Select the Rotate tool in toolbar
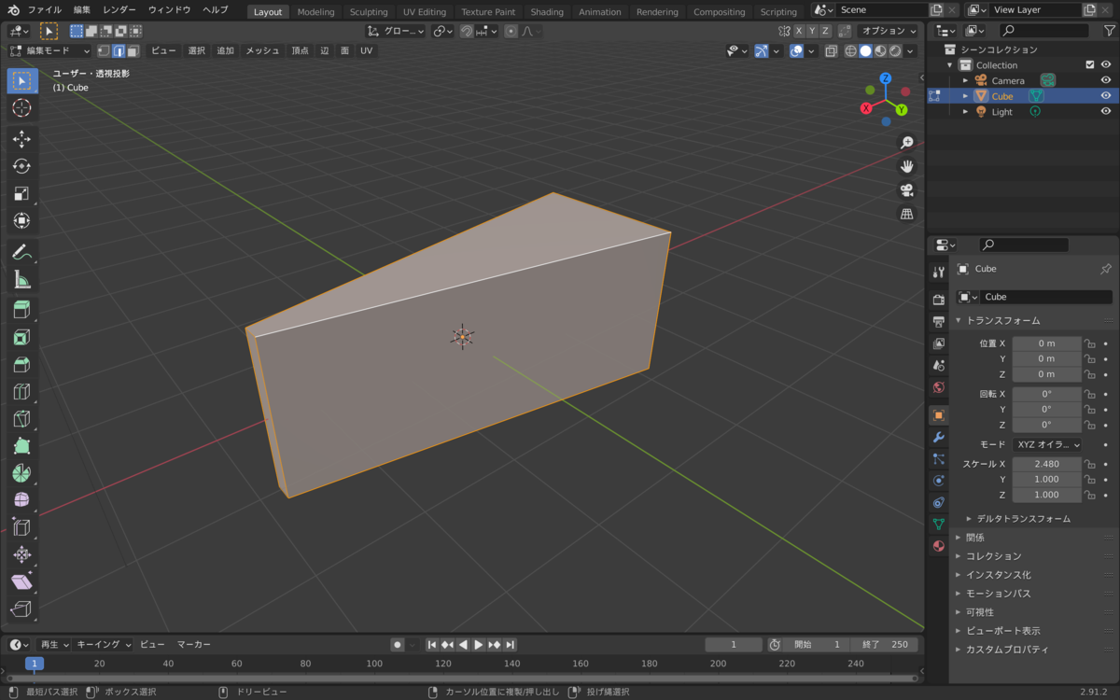Viewport: 1120px width, 700px height. pos(22,167)
